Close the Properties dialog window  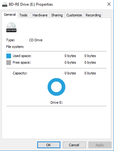point(109,4)
